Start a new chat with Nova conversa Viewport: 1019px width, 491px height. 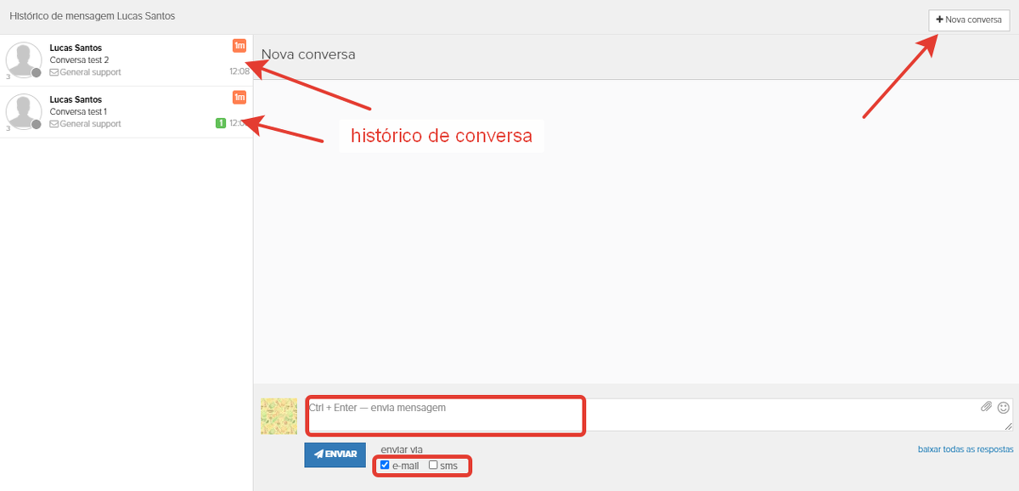(969, 20)
